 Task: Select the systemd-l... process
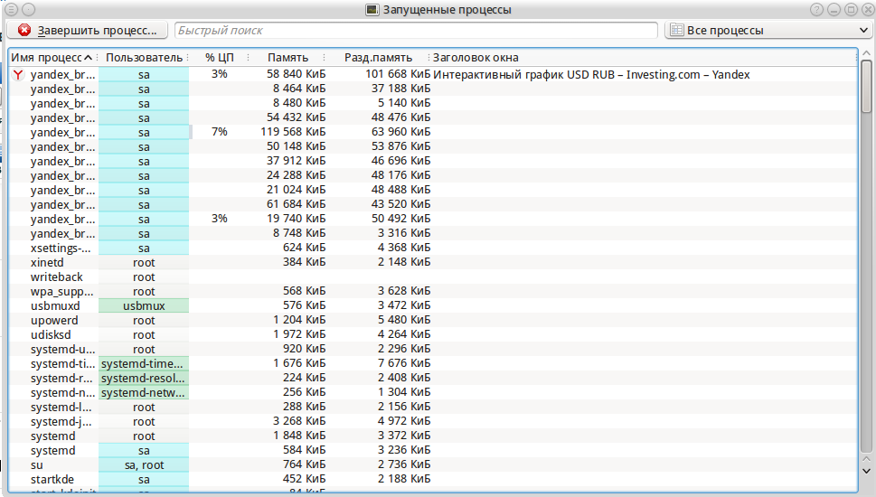(433, 408)
